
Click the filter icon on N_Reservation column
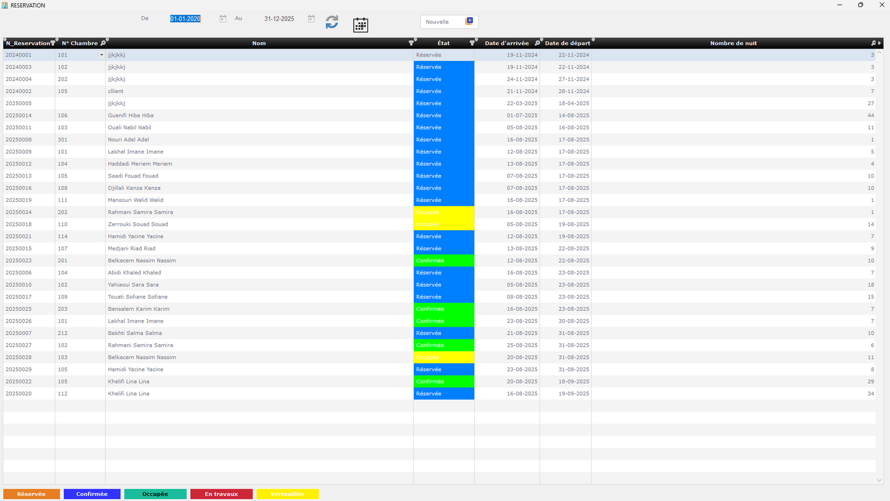coord(52,43)
